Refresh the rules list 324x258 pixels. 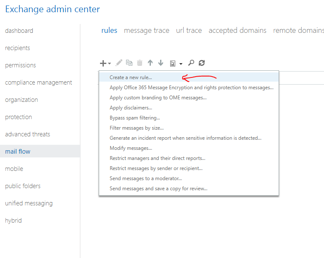(202, 63)
